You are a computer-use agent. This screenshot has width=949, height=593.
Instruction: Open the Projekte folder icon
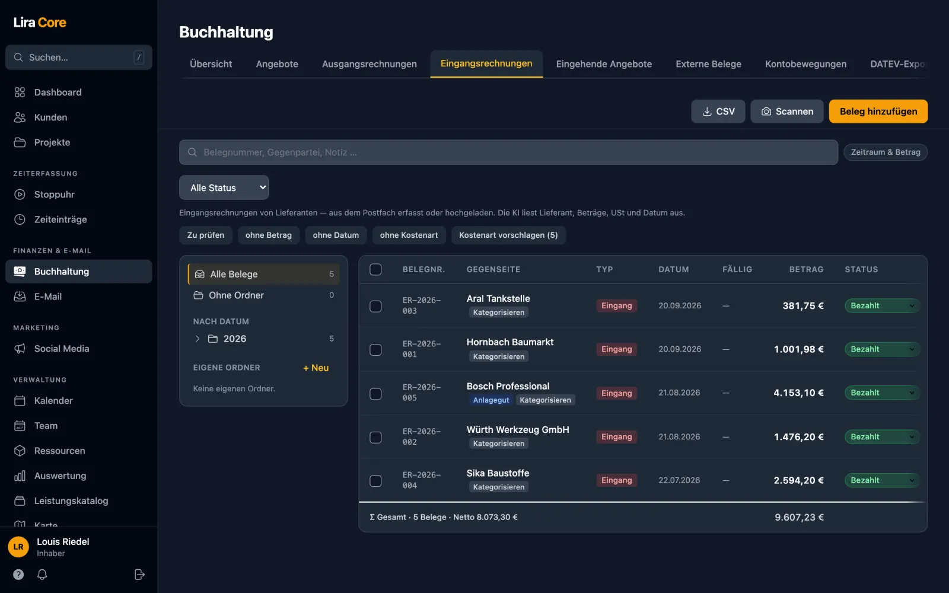coord(20,142)
